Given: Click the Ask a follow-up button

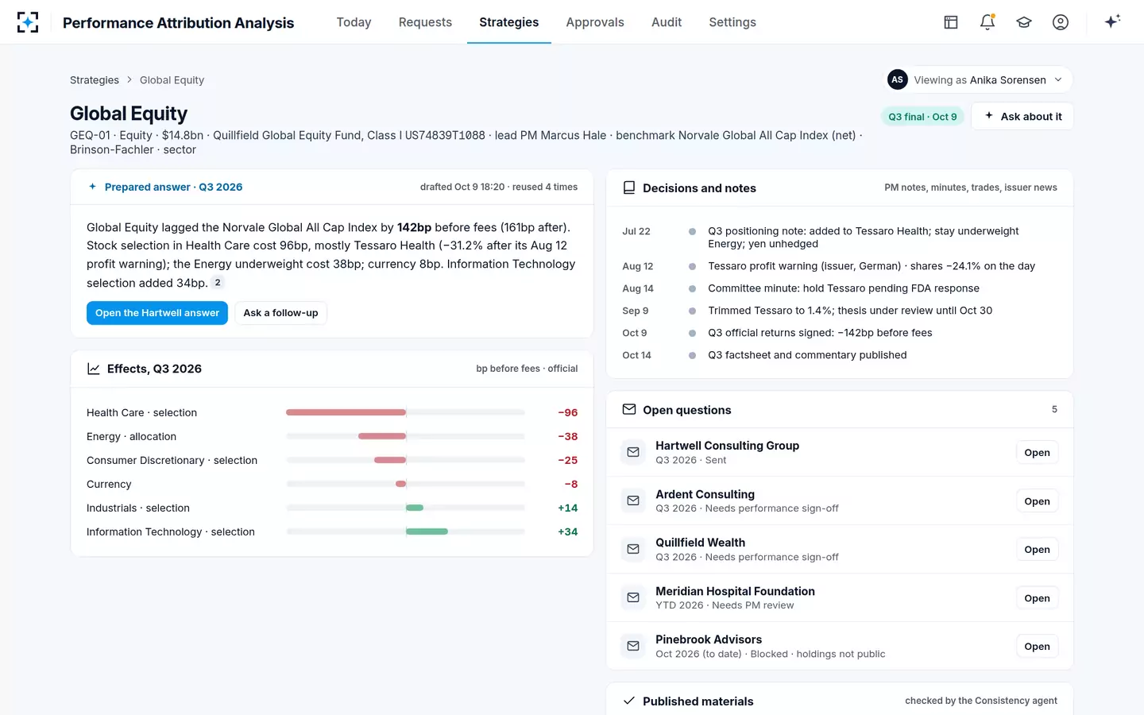Looking at the screenshot, I should (x=280, y=313).
